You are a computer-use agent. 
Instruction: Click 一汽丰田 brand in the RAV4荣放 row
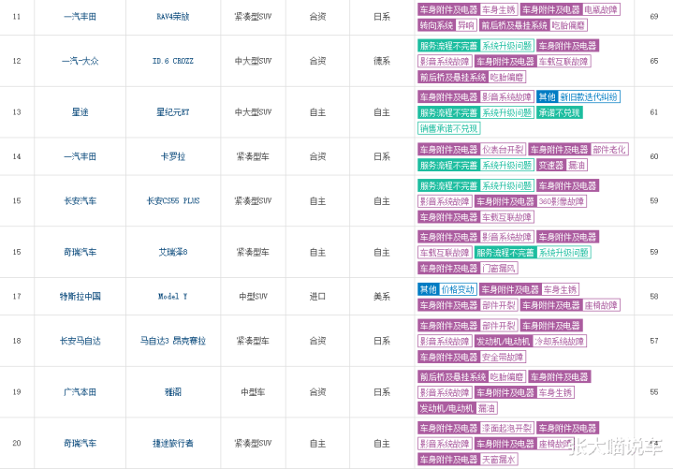[x=80, y=17]
